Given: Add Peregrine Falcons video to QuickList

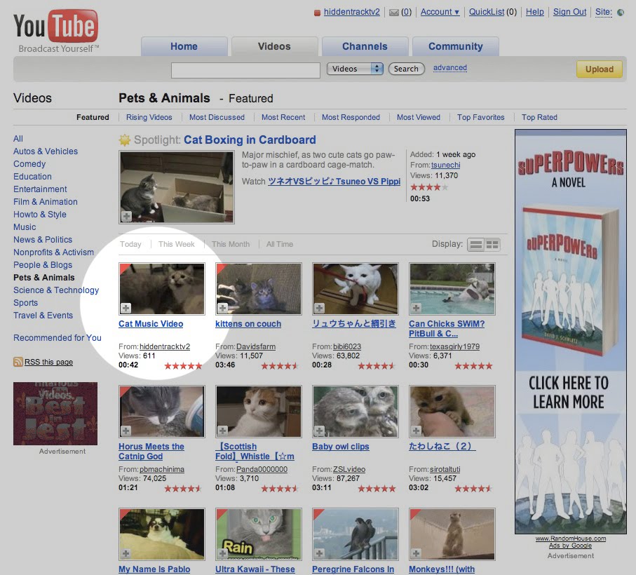Looking at the screenshot, I should click(x=319, y=553).
